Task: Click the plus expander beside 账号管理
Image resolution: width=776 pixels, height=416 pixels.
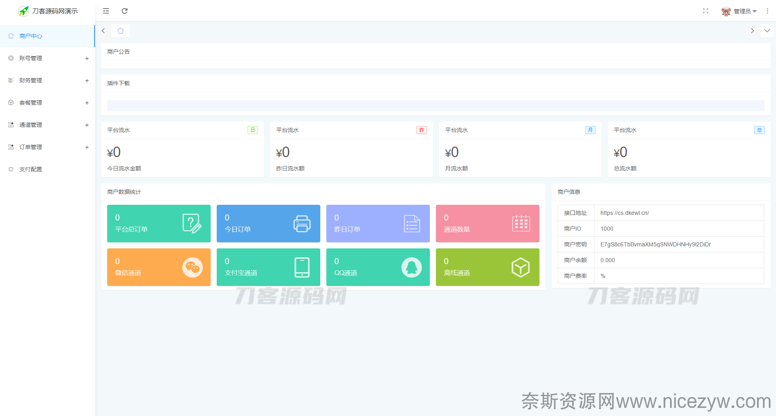Action: click(87, 59)
